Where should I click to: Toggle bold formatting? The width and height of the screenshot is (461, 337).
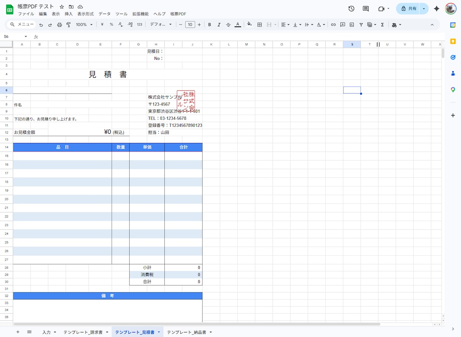click(210, 25)
